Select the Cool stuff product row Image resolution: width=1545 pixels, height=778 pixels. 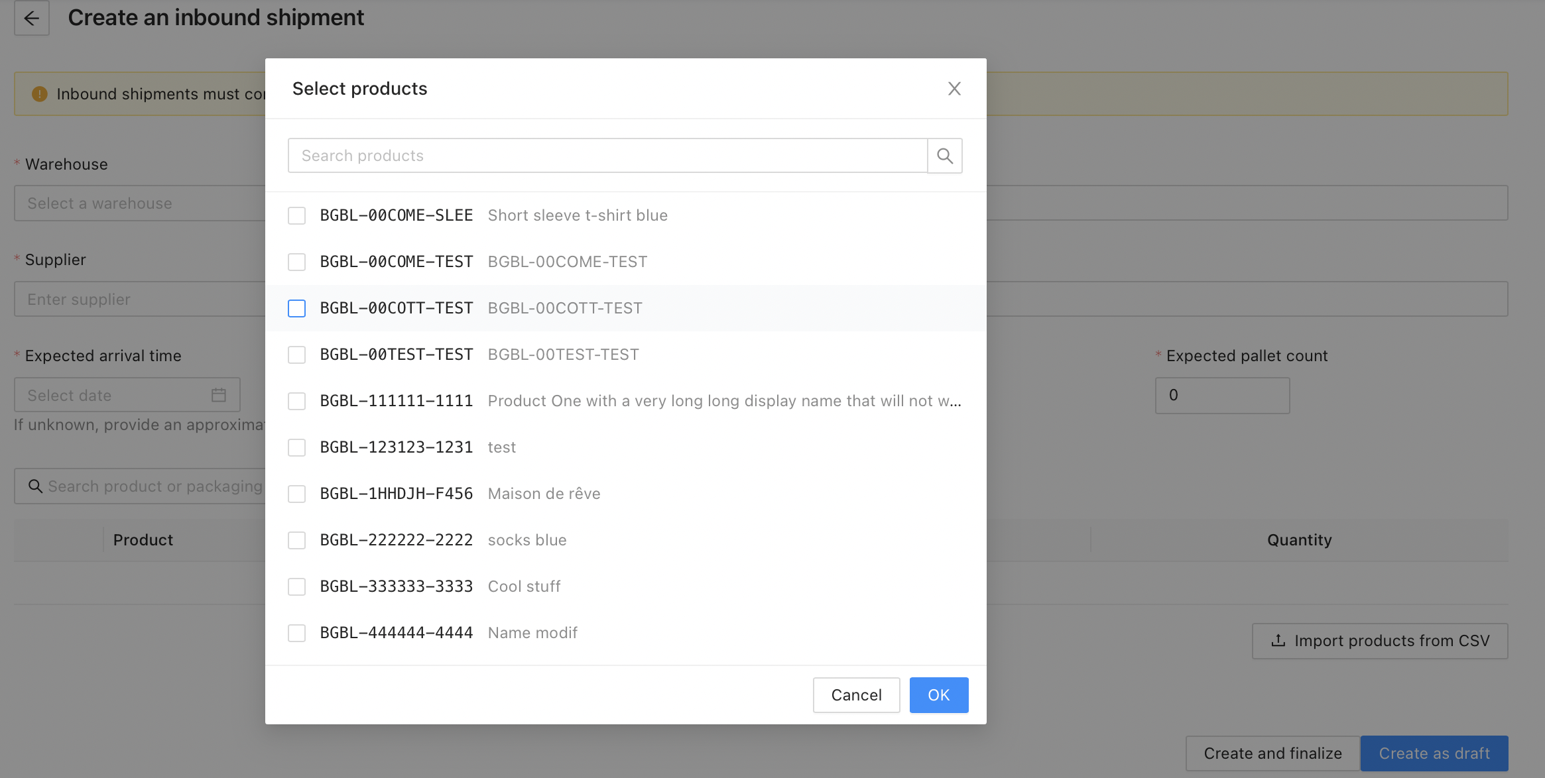tap(524, 586)
